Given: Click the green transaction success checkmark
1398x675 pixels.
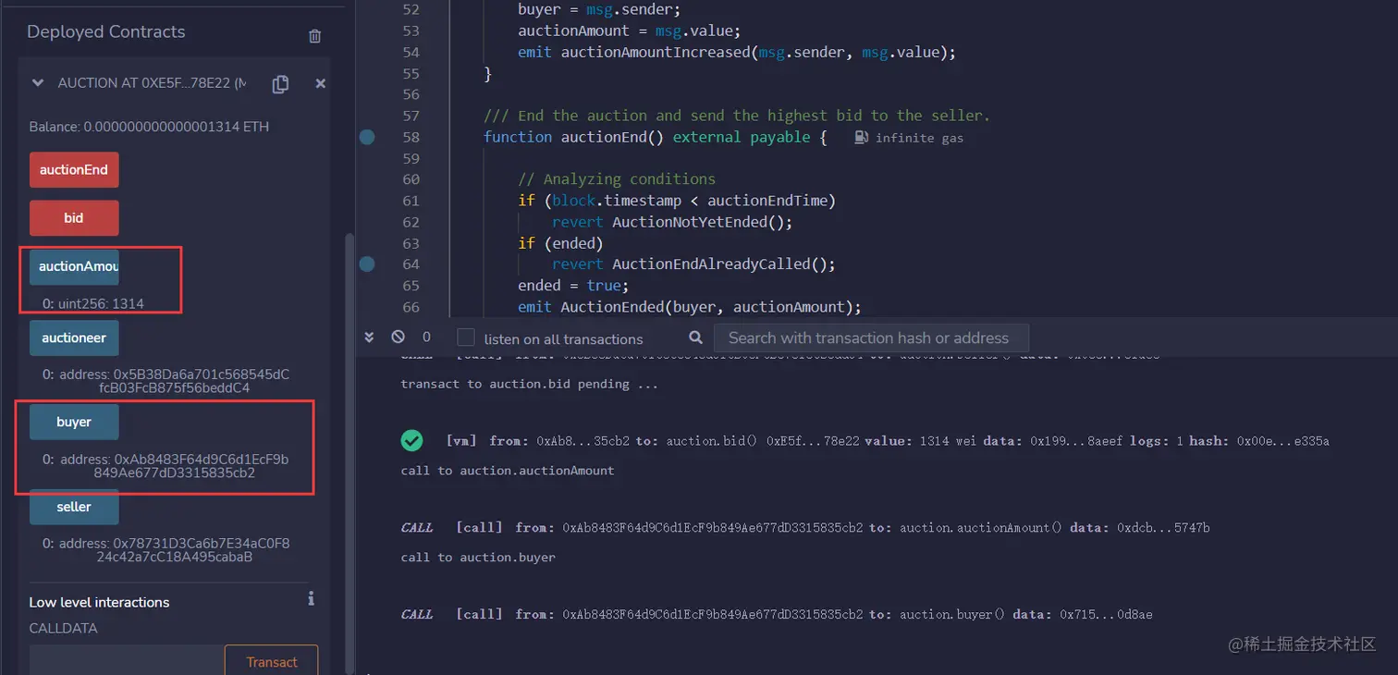Looking at the screenshot, I should click(412, 441).
